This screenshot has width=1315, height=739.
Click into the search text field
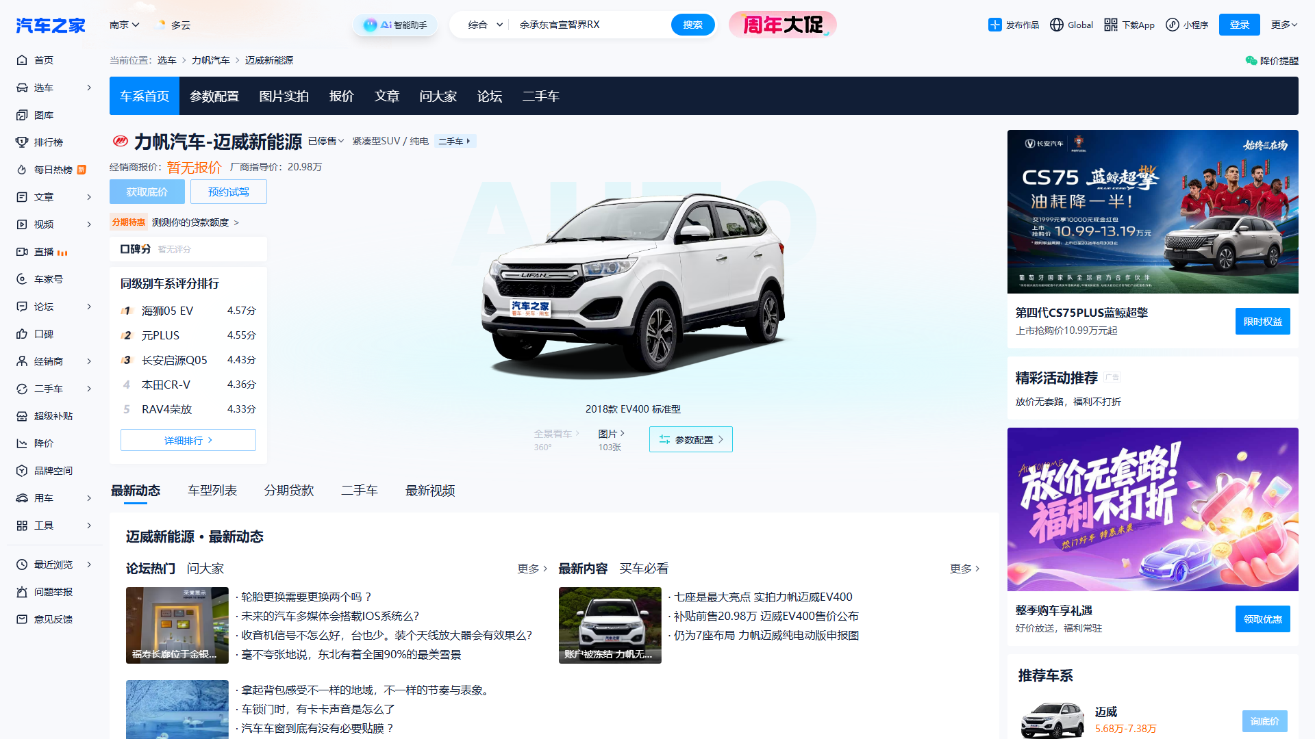point(590,25)
